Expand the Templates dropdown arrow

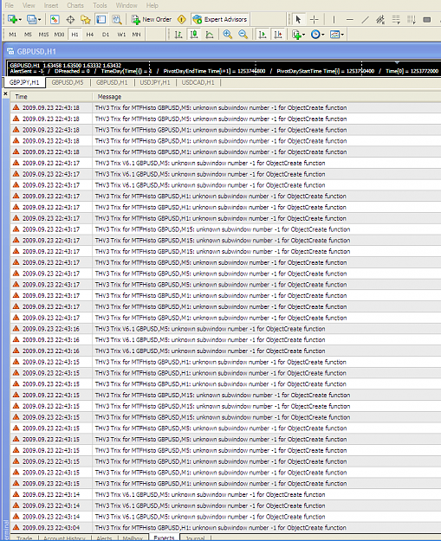342,35
